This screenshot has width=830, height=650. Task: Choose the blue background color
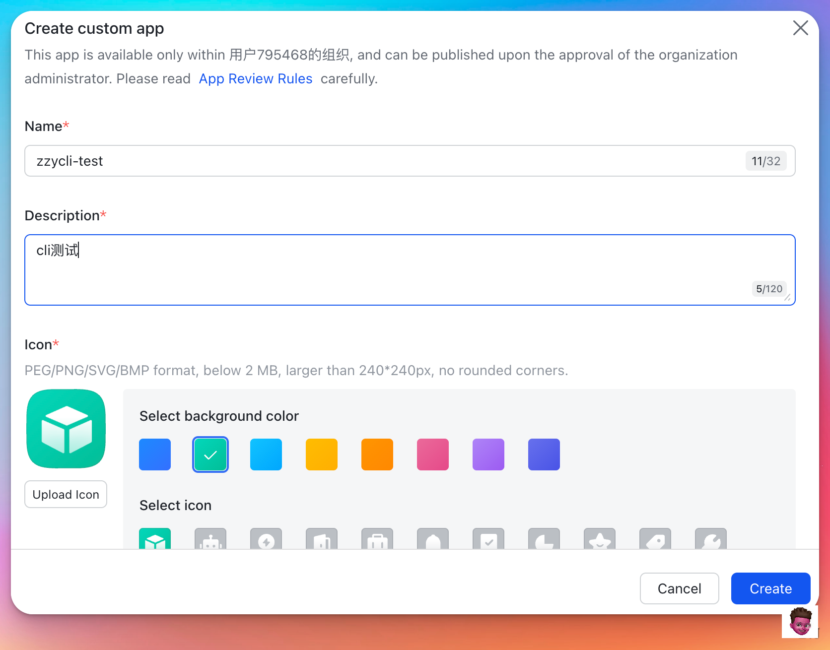[155, 455]
